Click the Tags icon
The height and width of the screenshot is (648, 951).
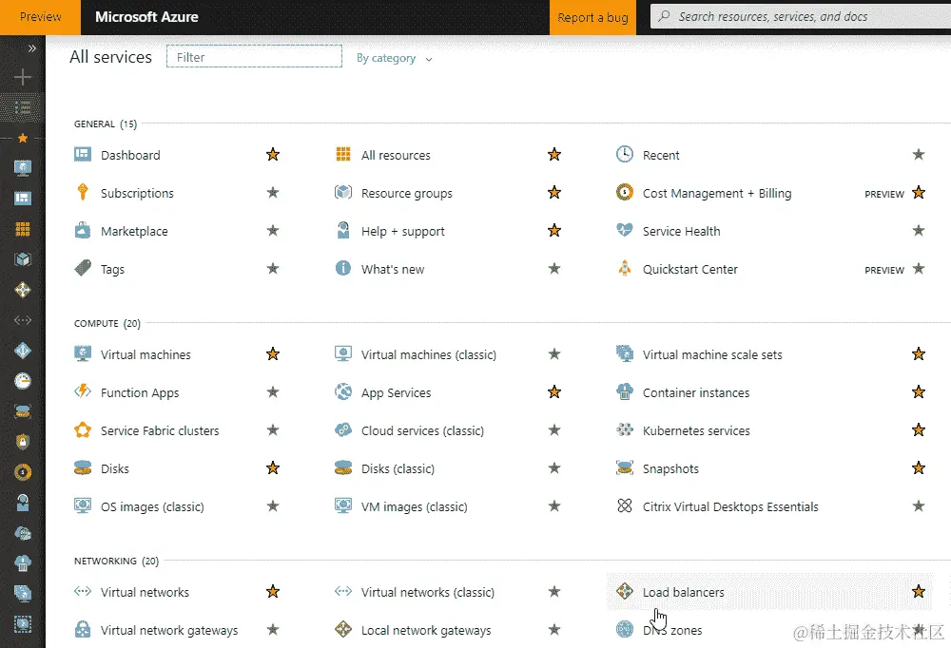[83, 268]
